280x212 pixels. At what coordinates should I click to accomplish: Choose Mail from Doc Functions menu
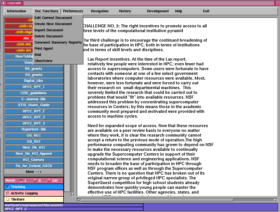pos(58,55)
